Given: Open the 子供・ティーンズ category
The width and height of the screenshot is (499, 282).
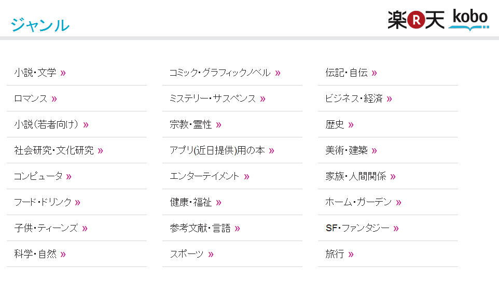Looking at the screenshot, I should [46, 228].
